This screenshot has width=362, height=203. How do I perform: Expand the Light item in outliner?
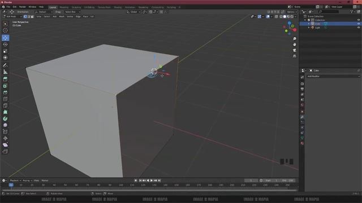(309, 28)
